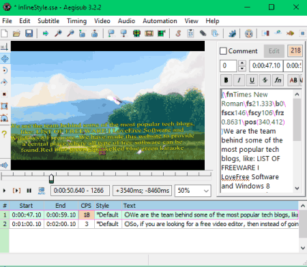Play the video
Screen dimensions: 307x267
4,191
